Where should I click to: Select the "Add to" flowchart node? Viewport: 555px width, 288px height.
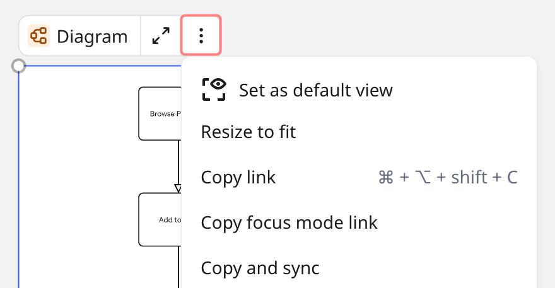point(160,220)
